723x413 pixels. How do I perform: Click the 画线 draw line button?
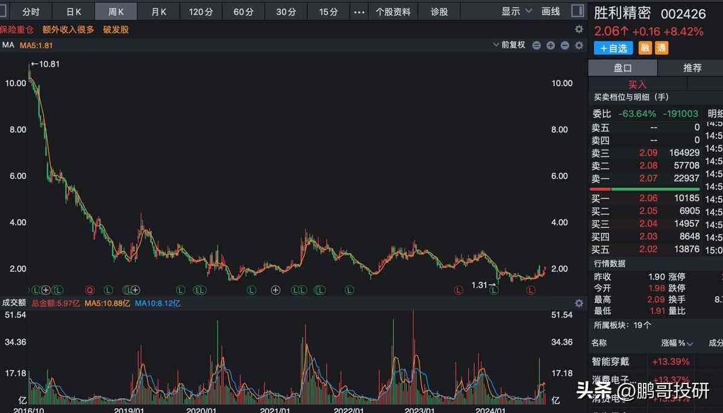click(551, 11)
